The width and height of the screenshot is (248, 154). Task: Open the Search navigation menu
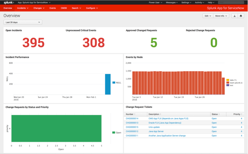click(x=76, y=8)
